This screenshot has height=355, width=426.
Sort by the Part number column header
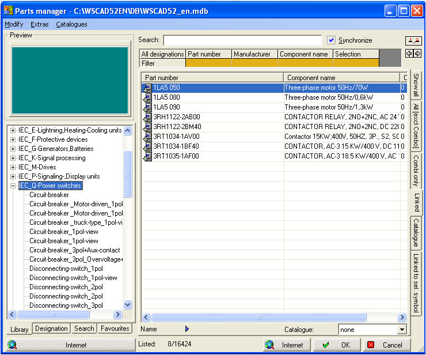pyautogui.click(x=212, y=78)
